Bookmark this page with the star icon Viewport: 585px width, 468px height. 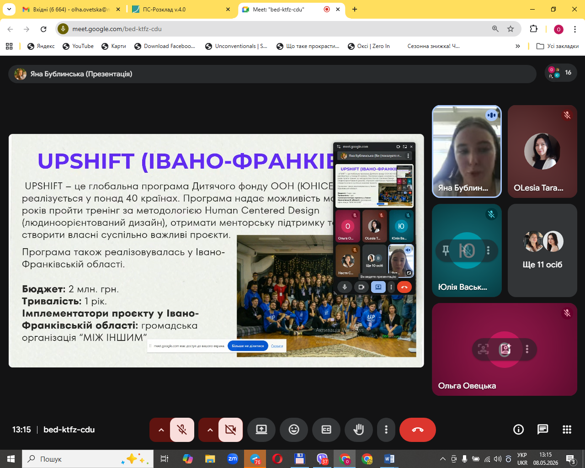click(x=511, y=29)
